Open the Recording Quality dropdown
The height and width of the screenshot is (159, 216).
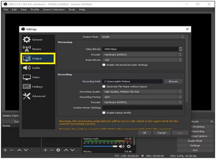(x=142, y=92)
